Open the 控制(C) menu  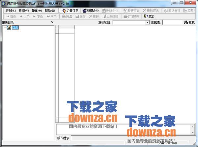click(x=11, y=11)
